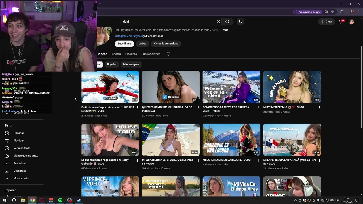Open Opera browser from taskbar

pyautogui.click(x=42, y=200)
